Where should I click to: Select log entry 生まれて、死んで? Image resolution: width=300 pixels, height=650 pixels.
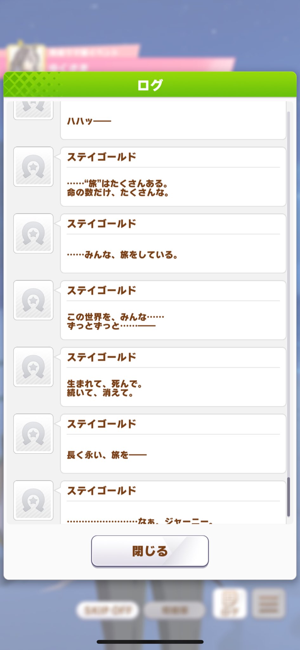173,377
